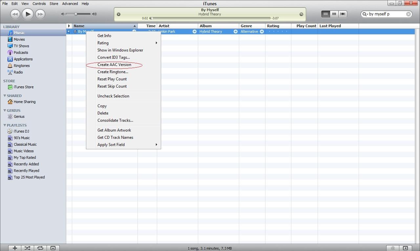Expand the Rating submenu
Viewport: 420px width, 251px height.
(x=123, y=43)
